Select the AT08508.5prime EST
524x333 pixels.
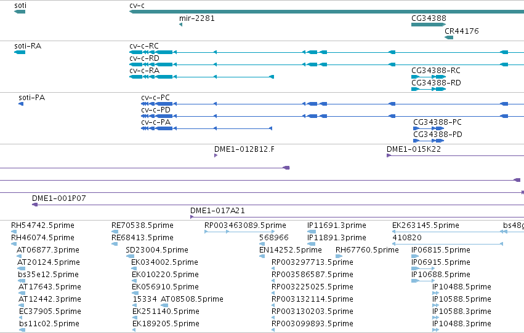tap(163, 305)
